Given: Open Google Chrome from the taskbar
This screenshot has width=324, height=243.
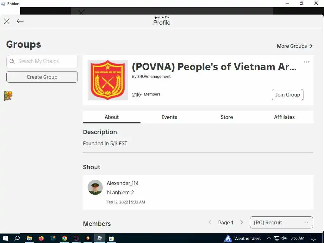Looking at the screenshot, I should 65,238.
